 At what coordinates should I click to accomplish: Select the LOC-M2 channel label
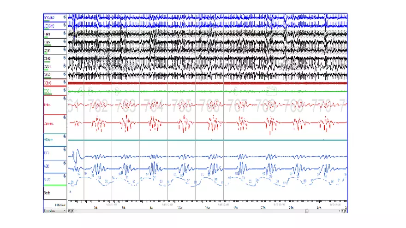tap(49, 26)
